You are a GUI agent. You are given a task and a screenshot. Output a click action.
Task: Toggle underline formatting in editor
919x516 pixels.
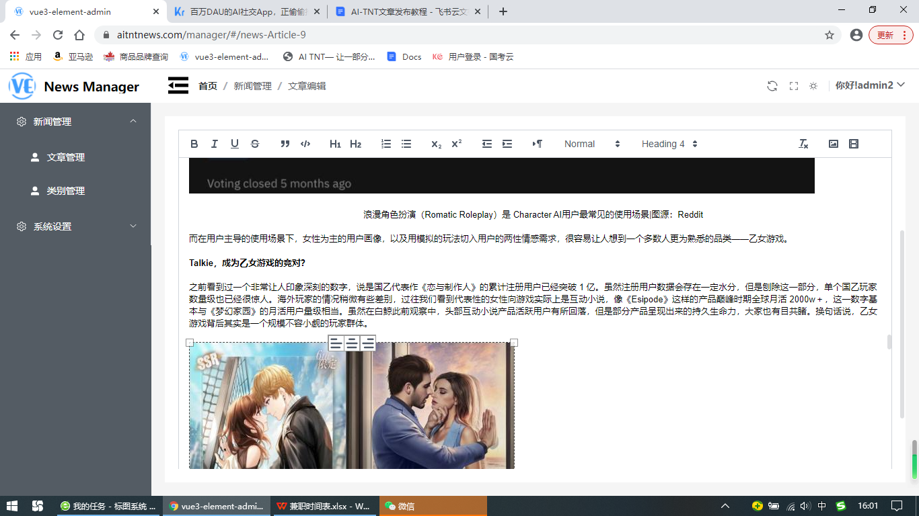click(x=235, y=144)
